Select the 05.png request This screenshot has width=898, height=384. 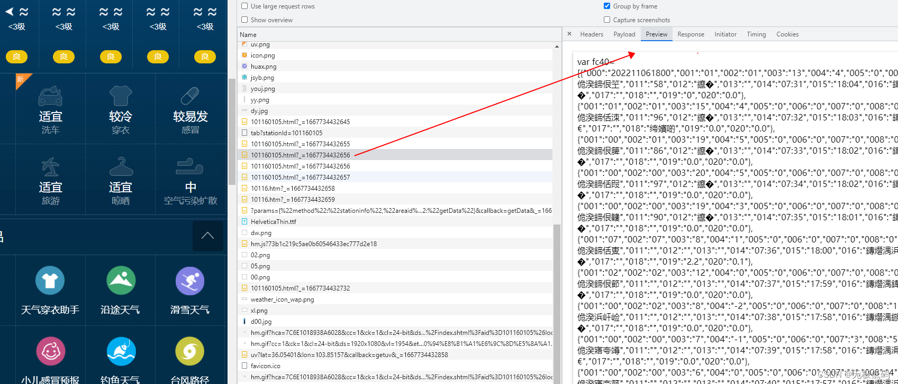coord(395,266)
